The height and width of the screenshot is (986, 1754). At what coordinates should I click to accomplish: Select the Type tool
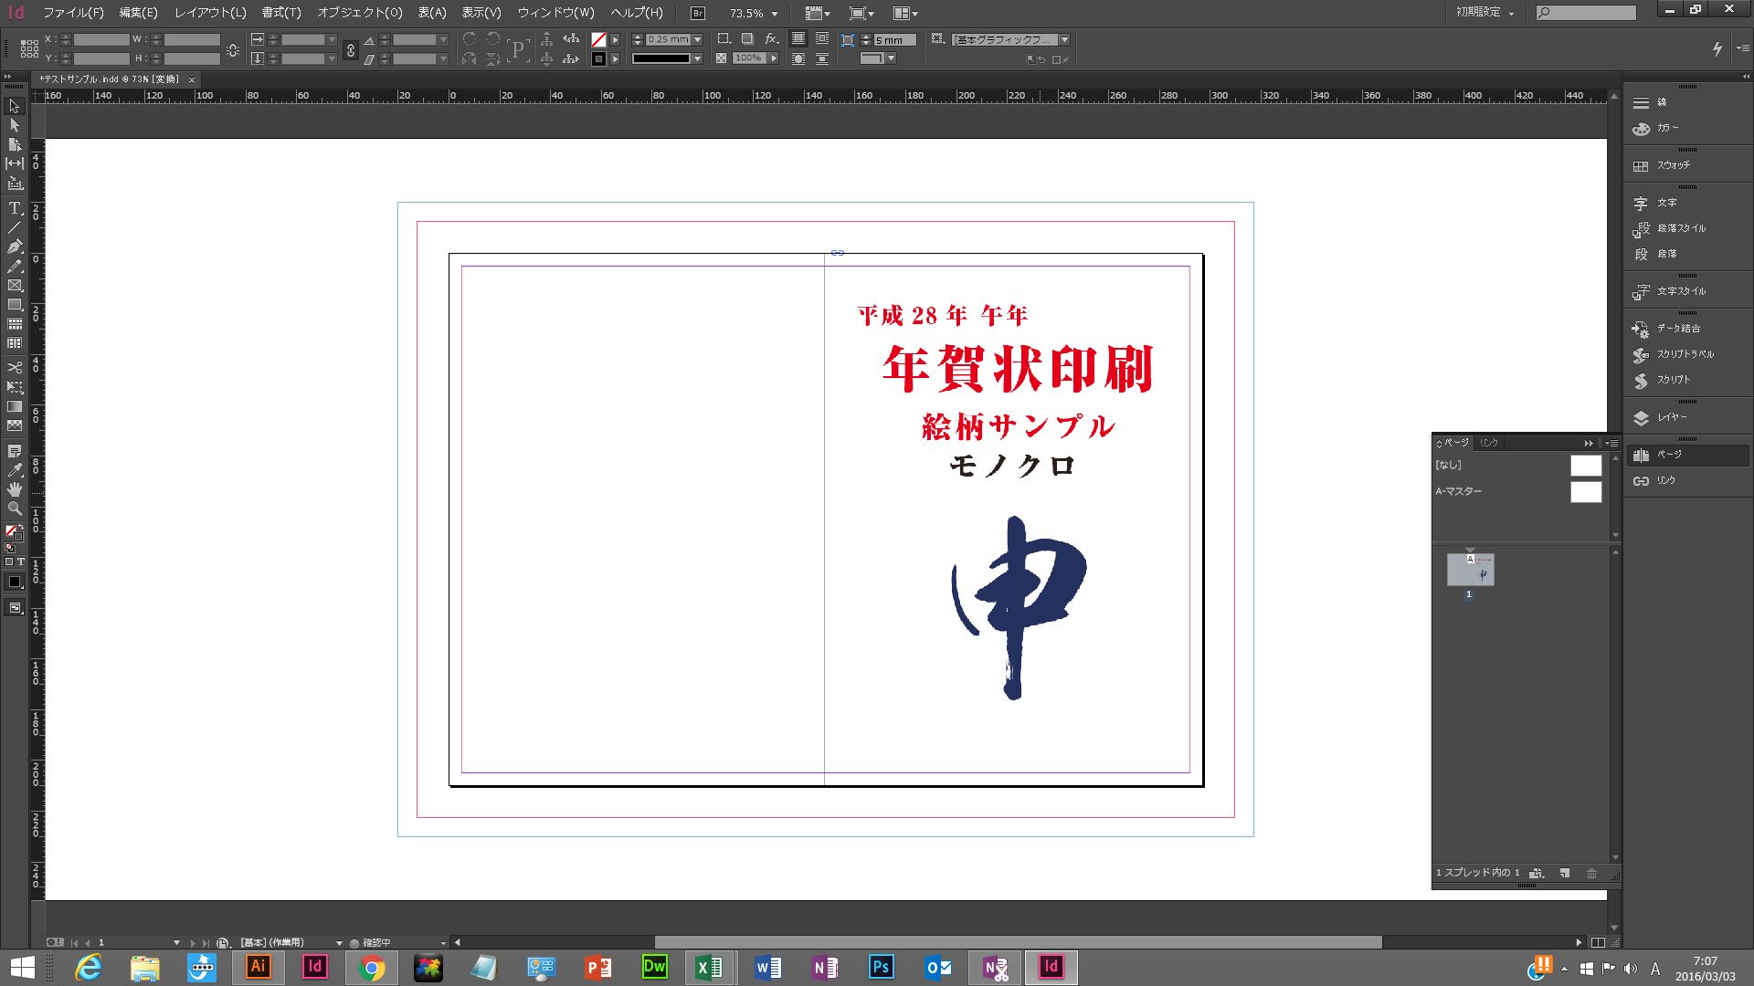[15, 208]
